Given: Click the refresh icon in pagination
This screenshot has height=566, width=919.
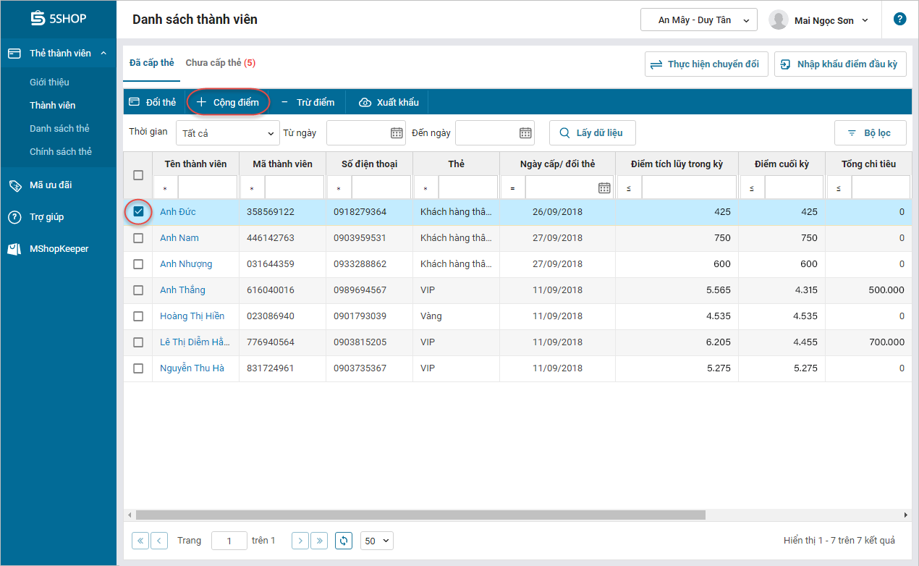Looking at the screenshot, I should click(344, 541).
